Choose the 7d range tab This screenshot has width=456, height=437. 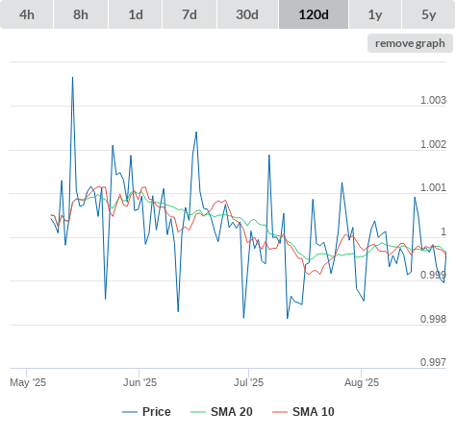pos(190,14)
